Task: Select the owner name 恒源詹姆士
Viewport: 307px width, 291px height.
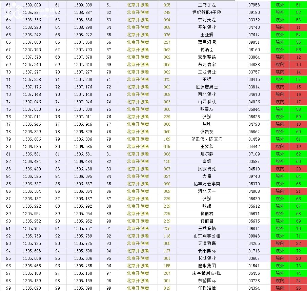Action: pos(207,87)
